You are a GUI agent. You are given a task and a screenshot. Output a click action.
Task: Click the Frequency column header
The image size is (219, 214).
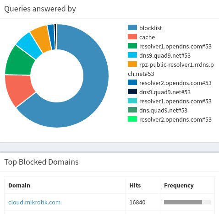(x=179, y=186)
